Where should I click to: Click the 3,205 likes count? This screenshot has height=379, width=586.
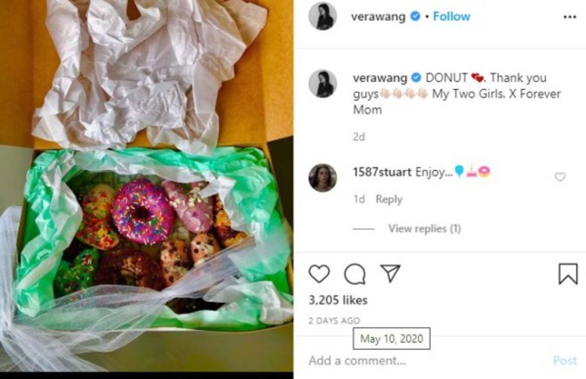[338, 300]
